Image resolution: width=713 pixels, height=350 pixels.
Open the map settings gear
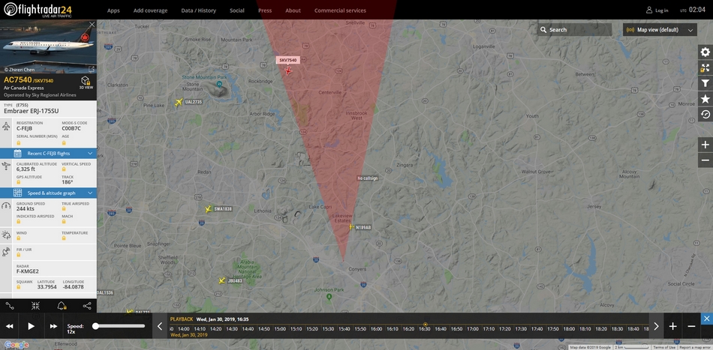tap(705, 52)
